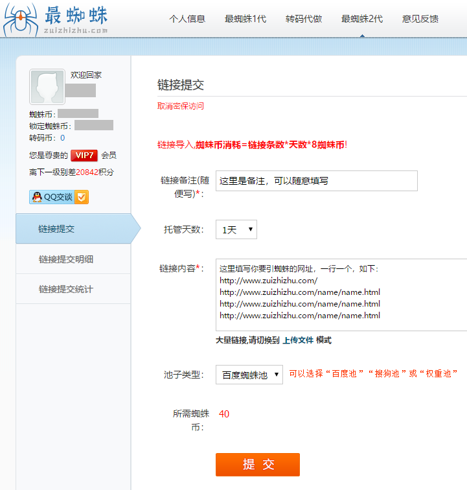Click the user avatar picture
This screenshot has width=467, height=490.
(x=47, y=87)
